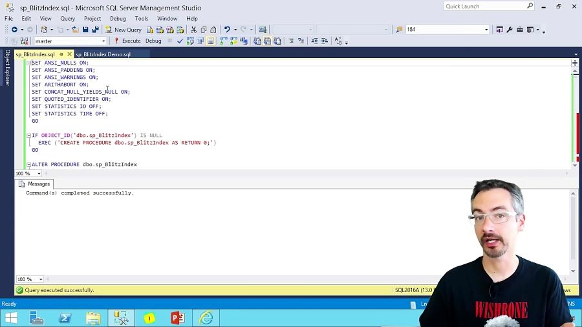Click in the Quick Launch search box
The image size is (582, 327).
[485, 6]
